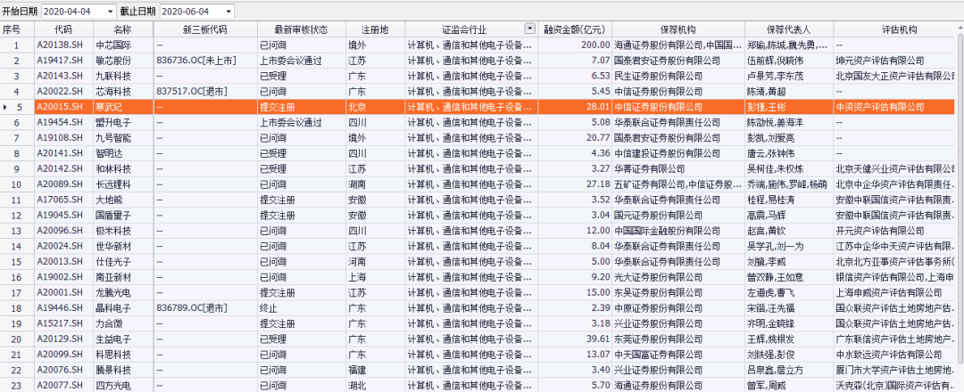The height and width of the screenshot is (392, 964).
Task: Select the 敏芯股份 name cell
Action: point(123,60)
